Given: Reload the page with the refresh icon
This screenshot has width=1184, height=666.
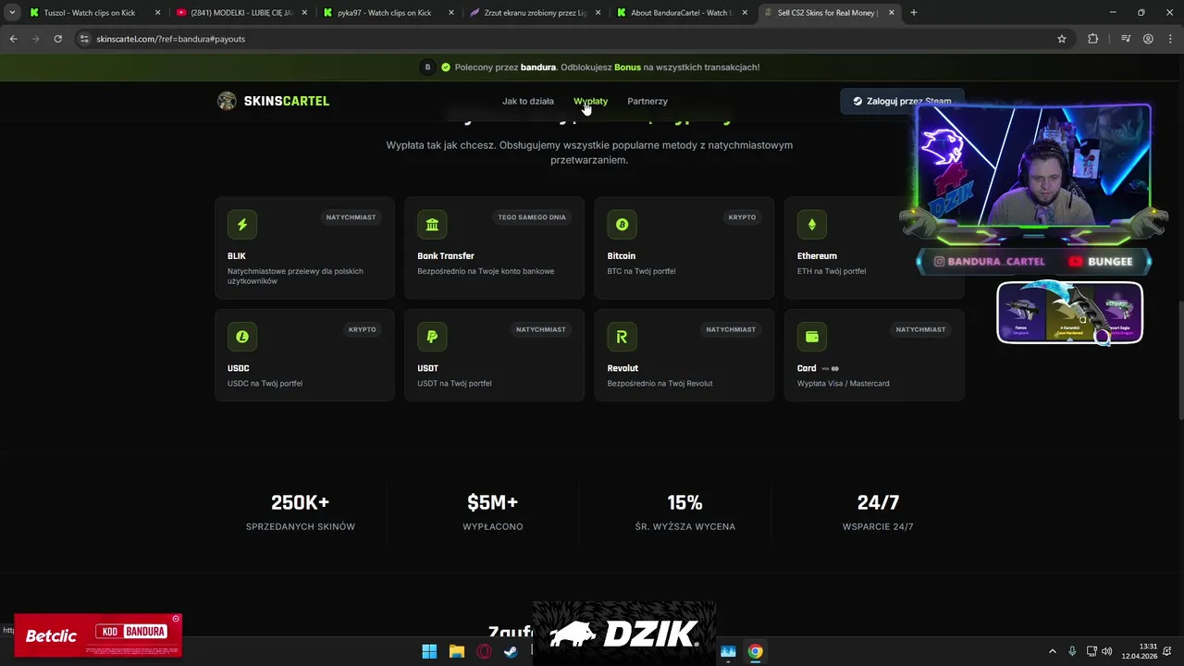Looking at the screenshot, I should click(x=57, y=39).
